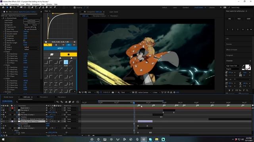Click the Adj button in Easy Layers

click(x=229, y=19)
